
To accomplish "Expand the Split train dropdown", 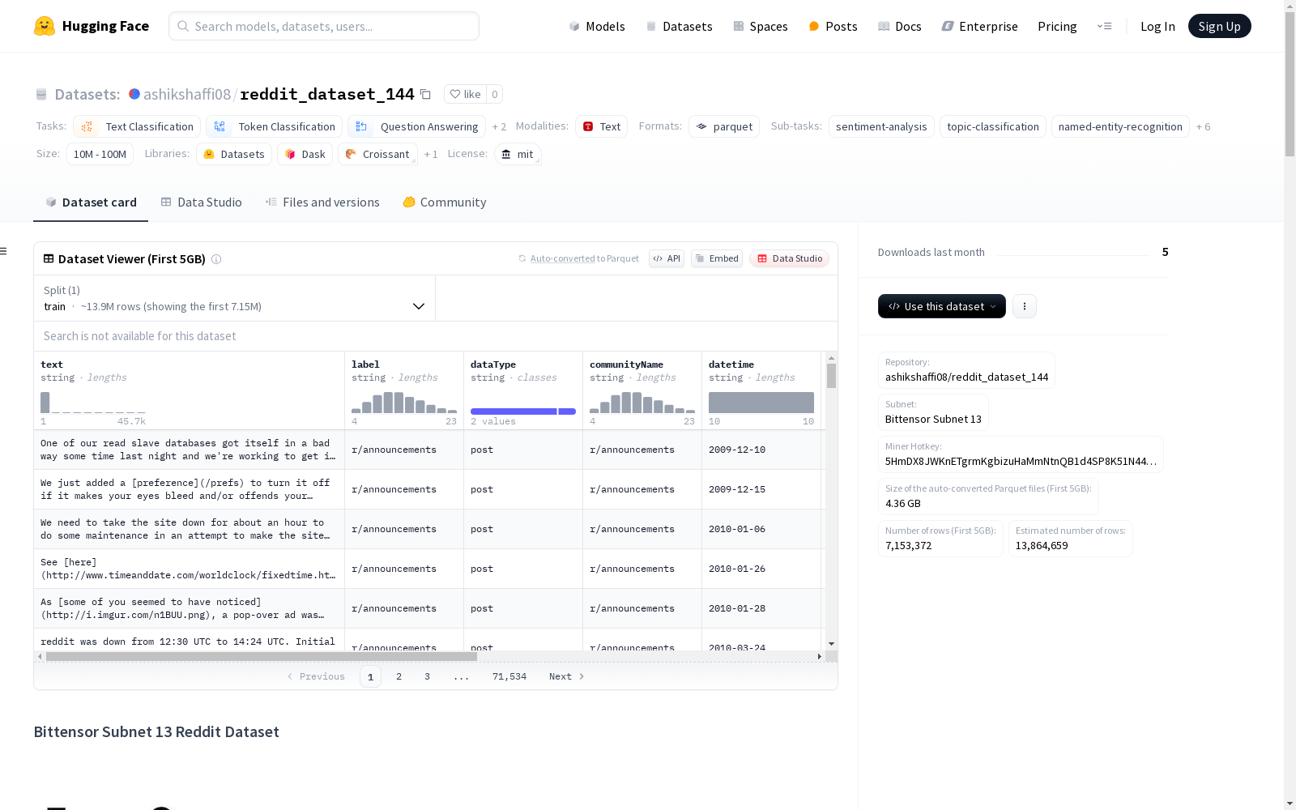I will (x=234, y=298).
